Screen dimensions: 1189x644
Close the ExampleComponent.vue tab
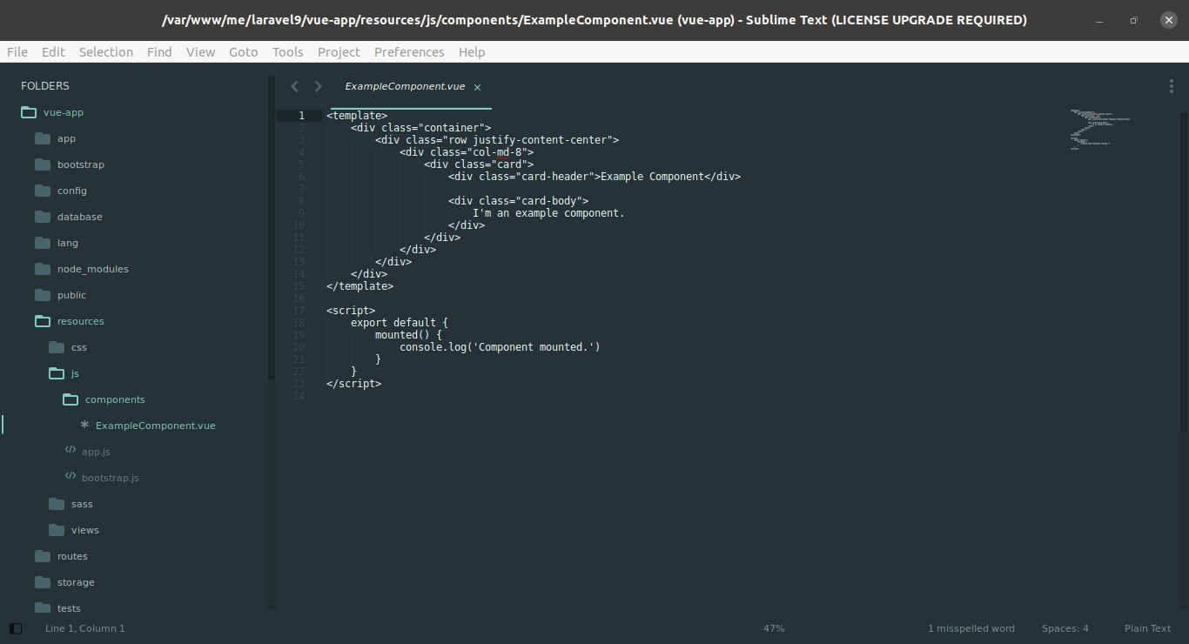[477, 87]
